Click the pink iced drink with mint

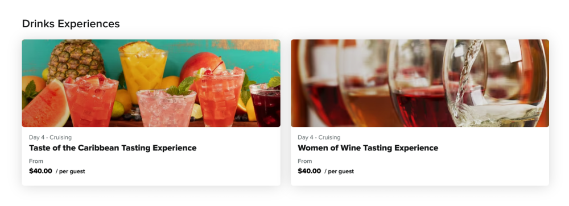166,108
